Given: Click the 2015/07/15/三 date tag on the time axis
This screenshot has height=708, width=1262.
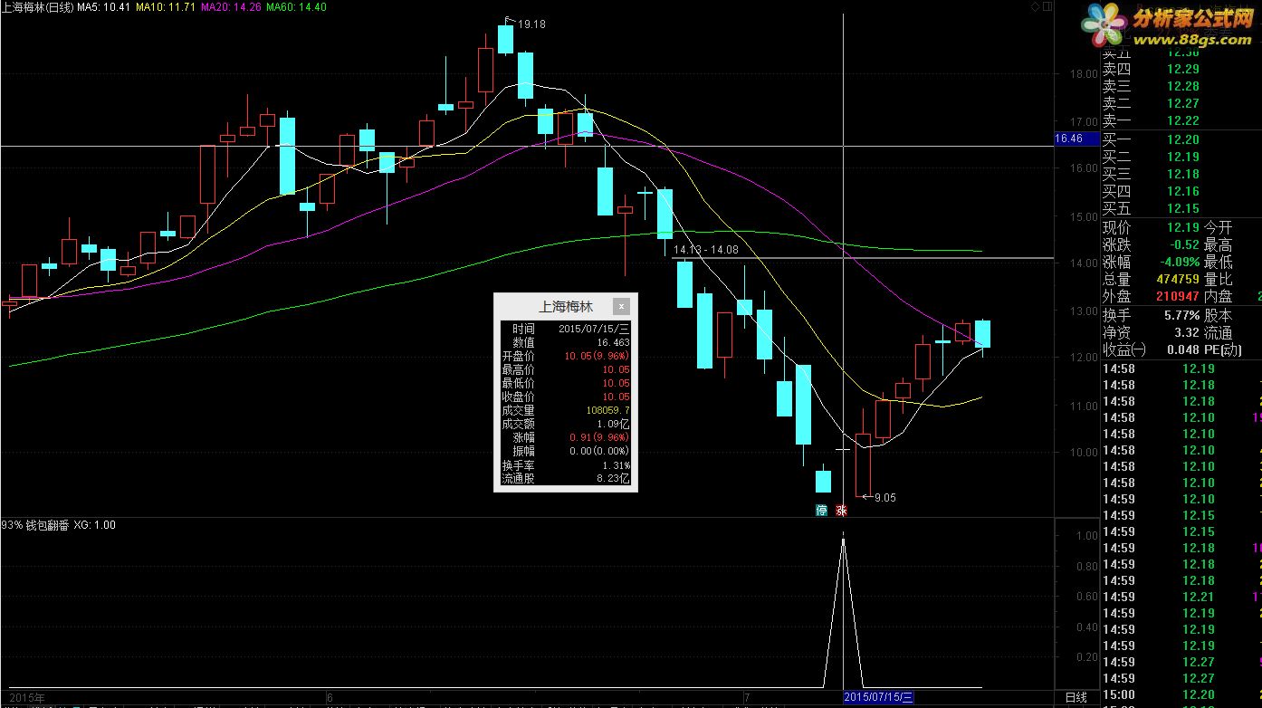Looking at the screenshot, I should (879, 697).
